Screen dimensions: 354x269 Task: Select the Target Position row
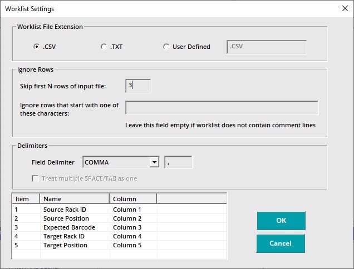click(x=65, y=245)
